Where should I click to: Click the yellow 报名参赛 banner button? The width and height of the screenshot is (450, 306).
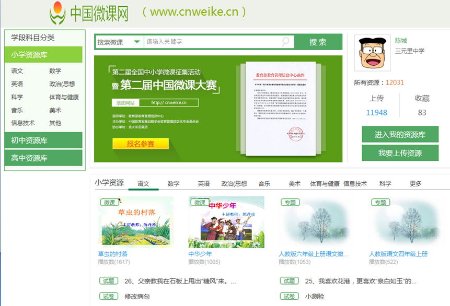click(141, 144)
